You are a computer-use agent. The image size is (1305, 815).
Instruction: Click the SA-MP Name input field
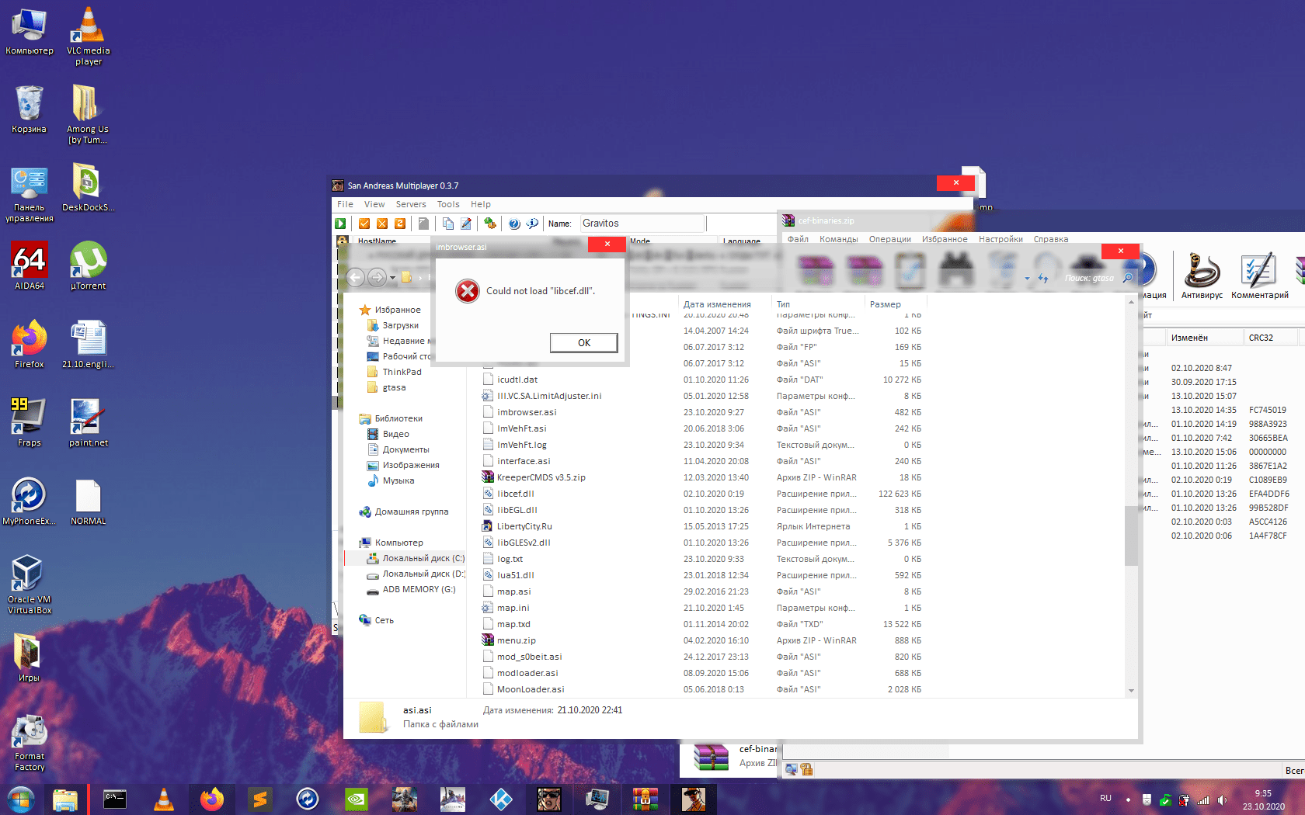(642, 224)
